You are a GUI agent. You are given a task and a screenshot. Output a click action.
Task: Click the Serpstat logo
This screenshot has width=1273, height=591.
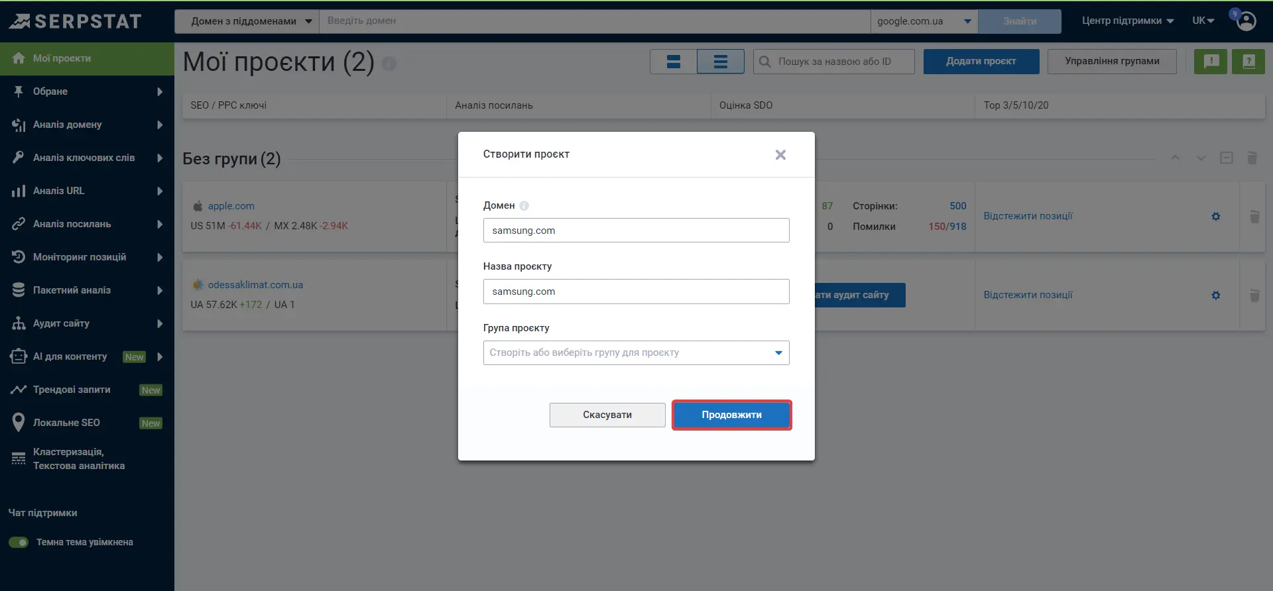pos(76,21)
